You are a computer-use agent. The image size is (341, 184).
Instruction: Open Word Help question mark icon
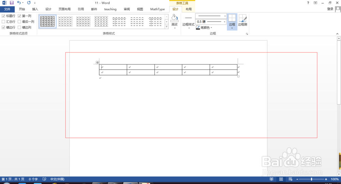click(308, 3)
